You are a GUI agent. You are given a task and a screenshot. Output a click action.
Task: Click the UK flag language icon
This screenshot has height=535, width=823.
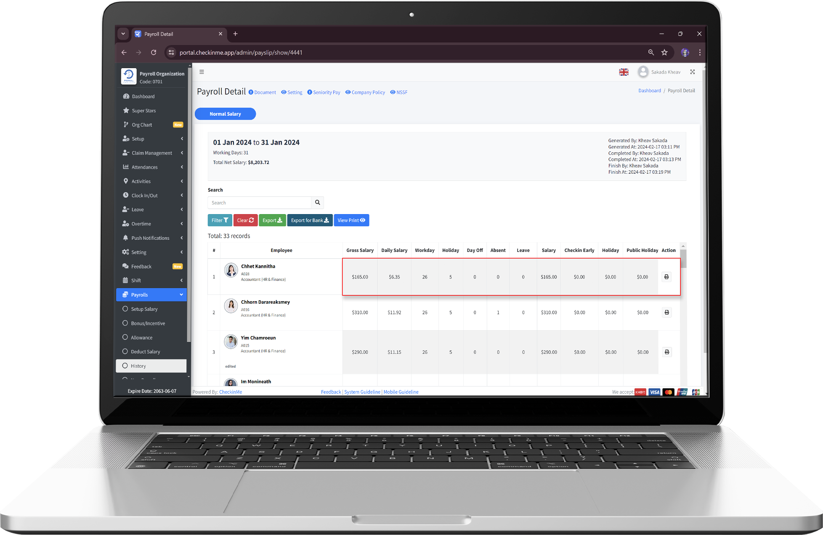pos(624,72)
